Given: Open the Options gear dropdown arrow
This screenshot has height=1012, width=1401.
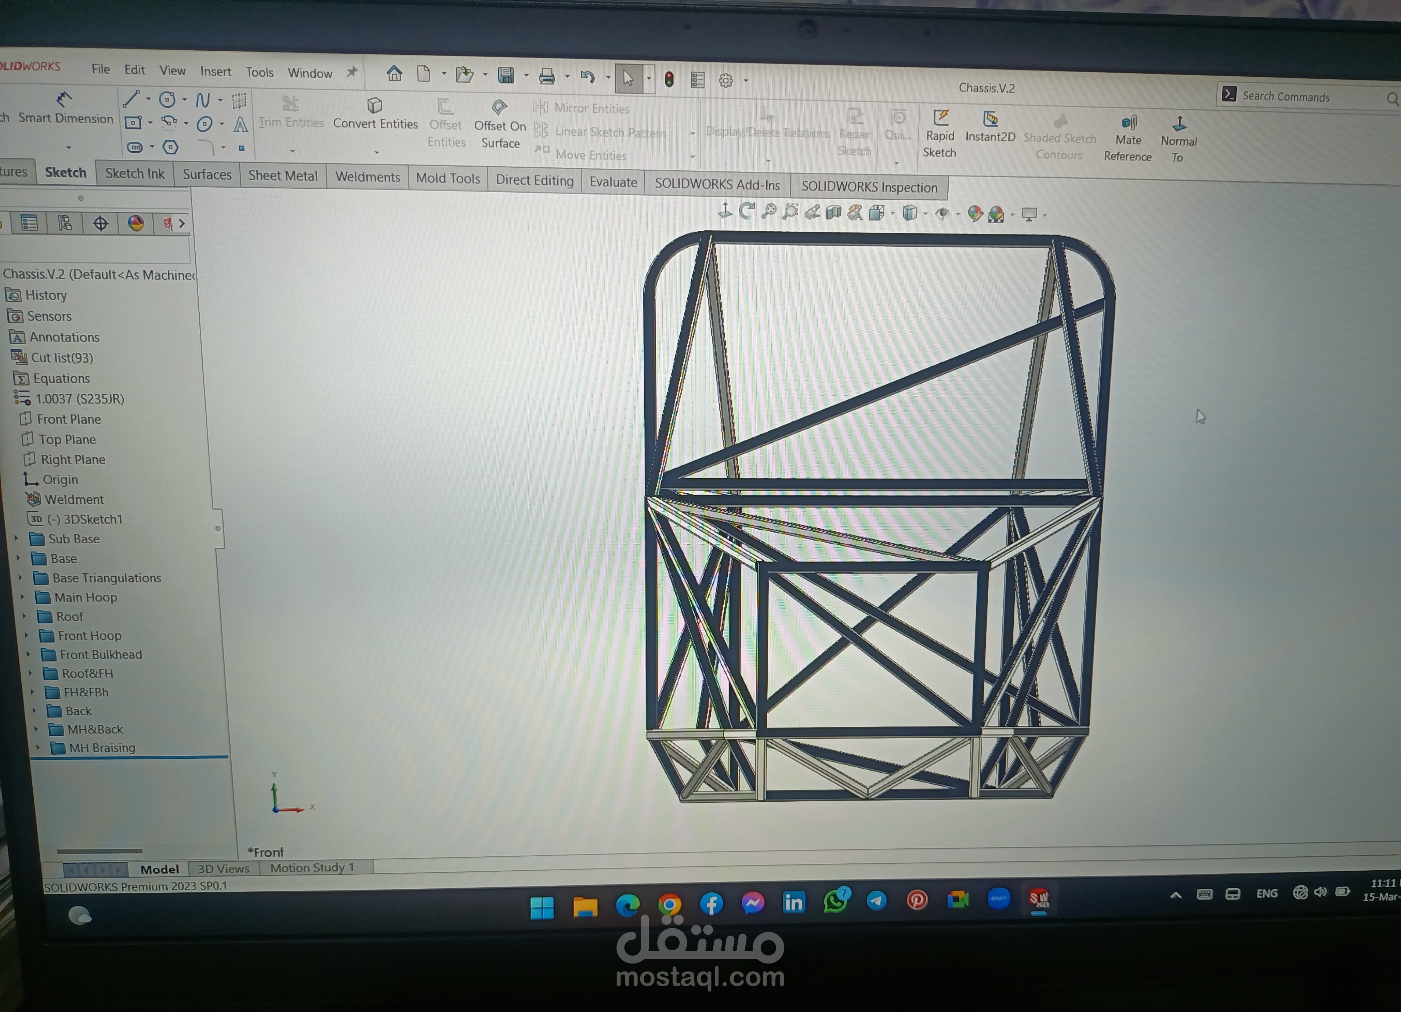Looking at the screenshot, I should pyautogui.click(x=746, y=80).
